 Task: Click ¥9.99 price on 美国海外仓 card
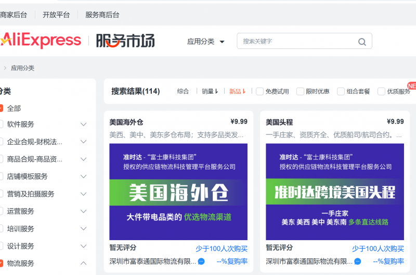click(239, 122)
